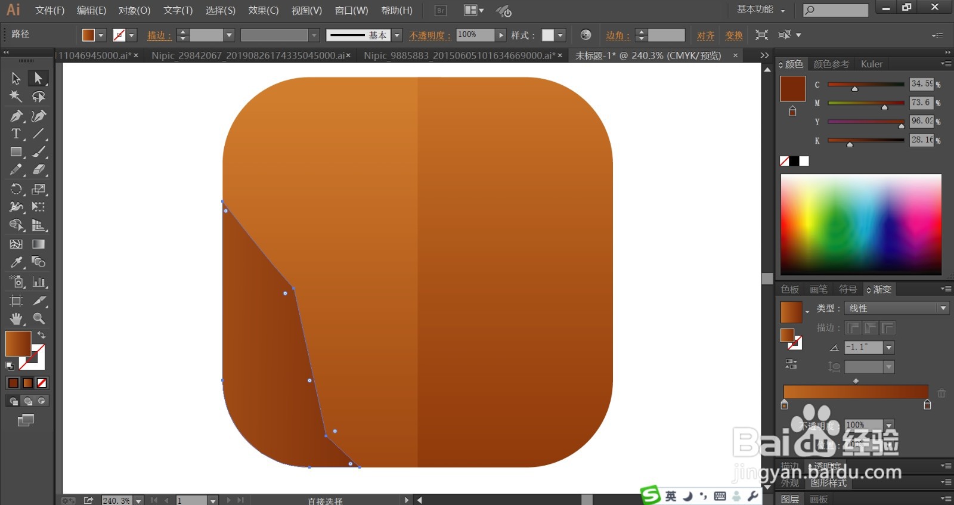The image size is (954, 505).
Task: Open the gradient type 线性 dropdown
Action: 943,308
